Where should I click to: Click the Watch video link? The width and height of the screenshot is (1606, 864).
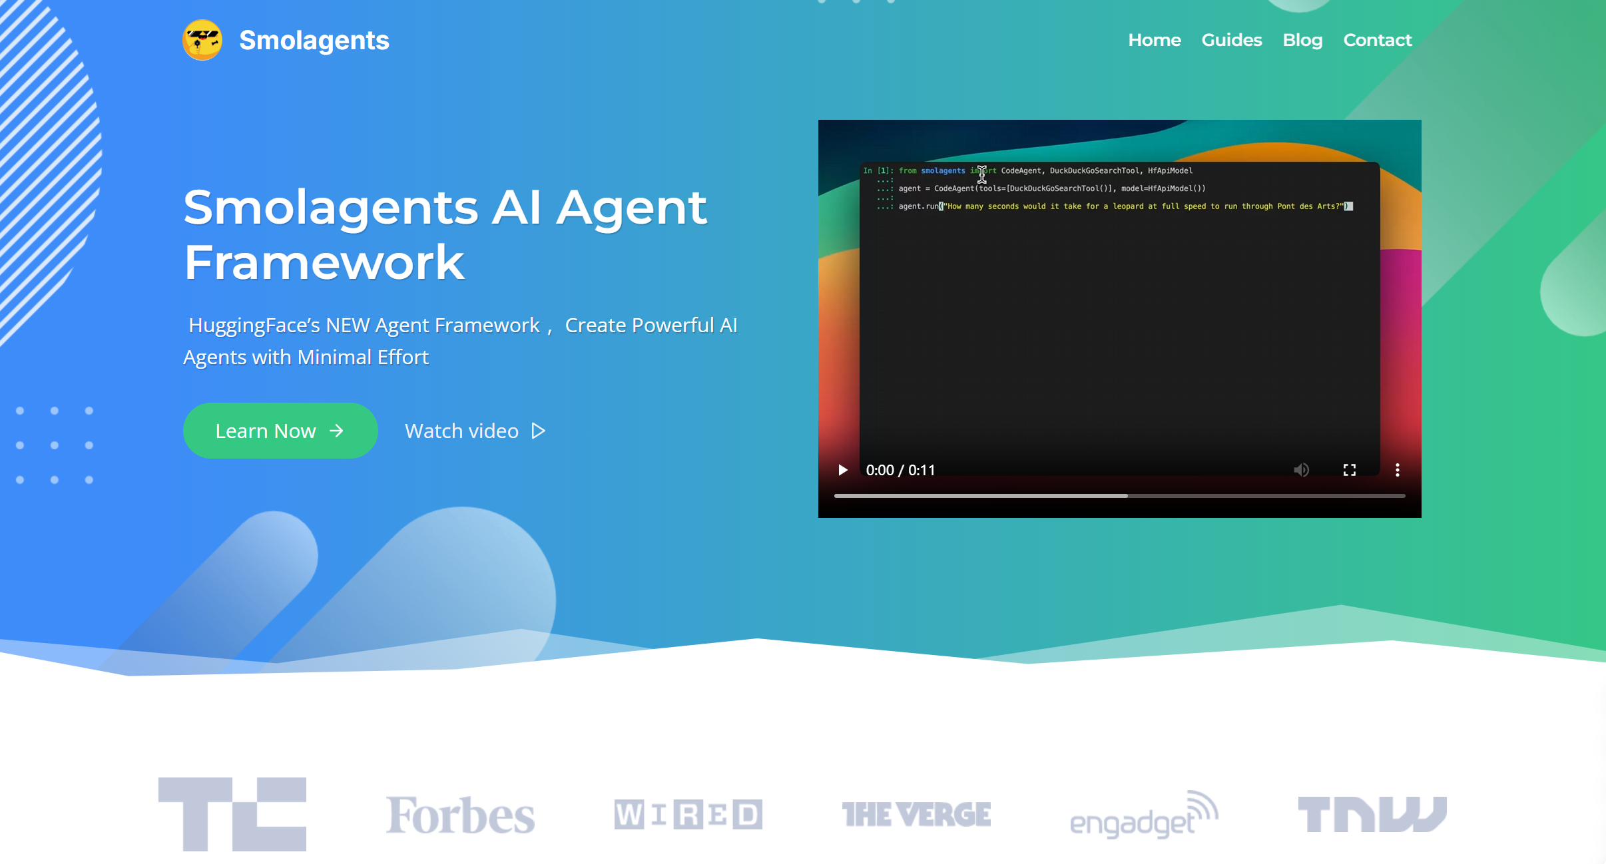[477, 431]
